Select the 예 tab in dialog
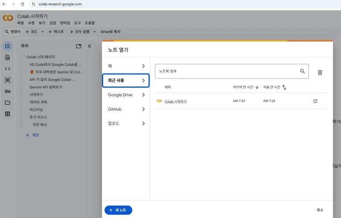This screenshot has height=218, width=341. tap(126, 66)
